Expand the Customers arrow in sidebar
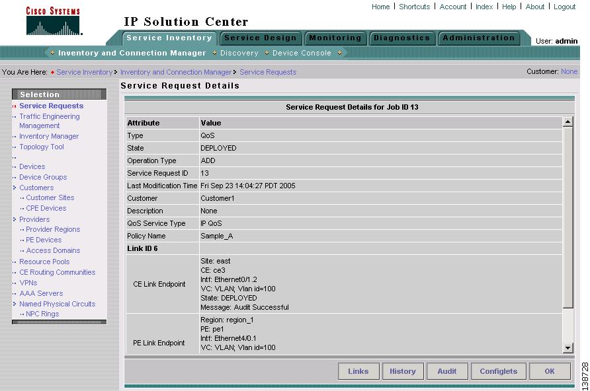Screen dimensions: 590x391 15,188
